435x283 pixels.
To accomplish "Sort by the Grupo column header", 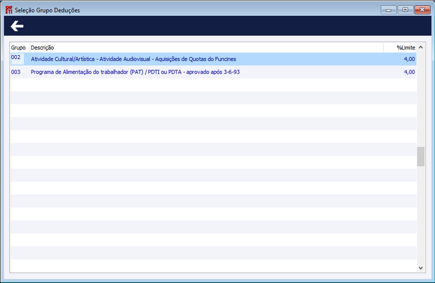I will (18, 47).
